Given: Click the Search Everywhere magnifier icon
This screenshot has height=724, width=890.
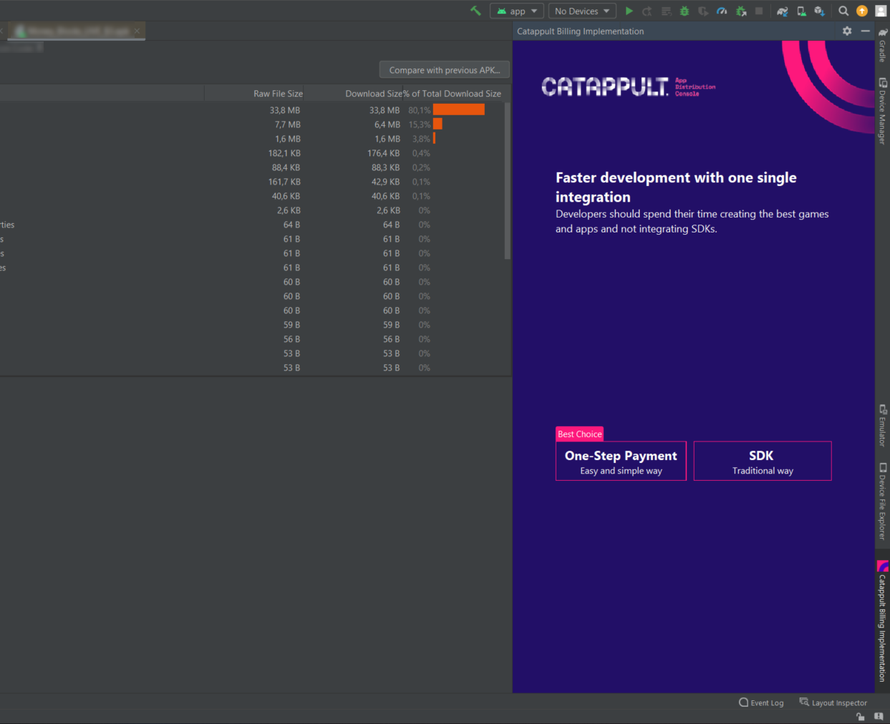Looking at the screenshot, I should (x=843, y=11).
